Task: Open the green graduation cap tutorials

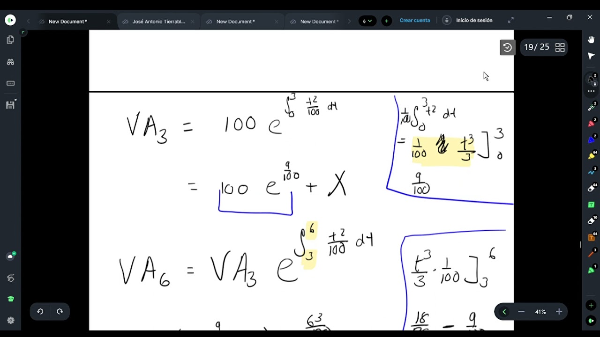Action: 11,299
